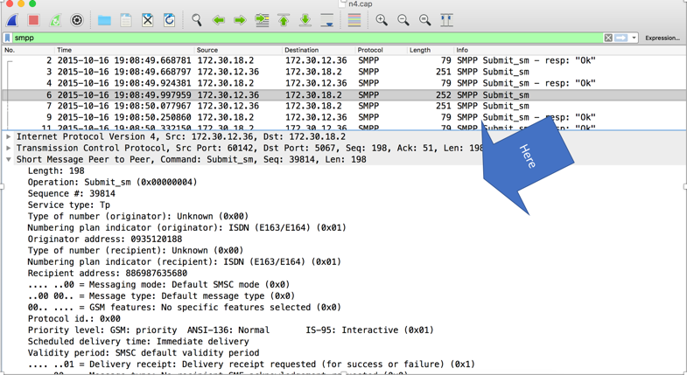This screenshot has height=375, width=687.
Task: Open capture options gear icon
Action: click(x=77, y=20)
